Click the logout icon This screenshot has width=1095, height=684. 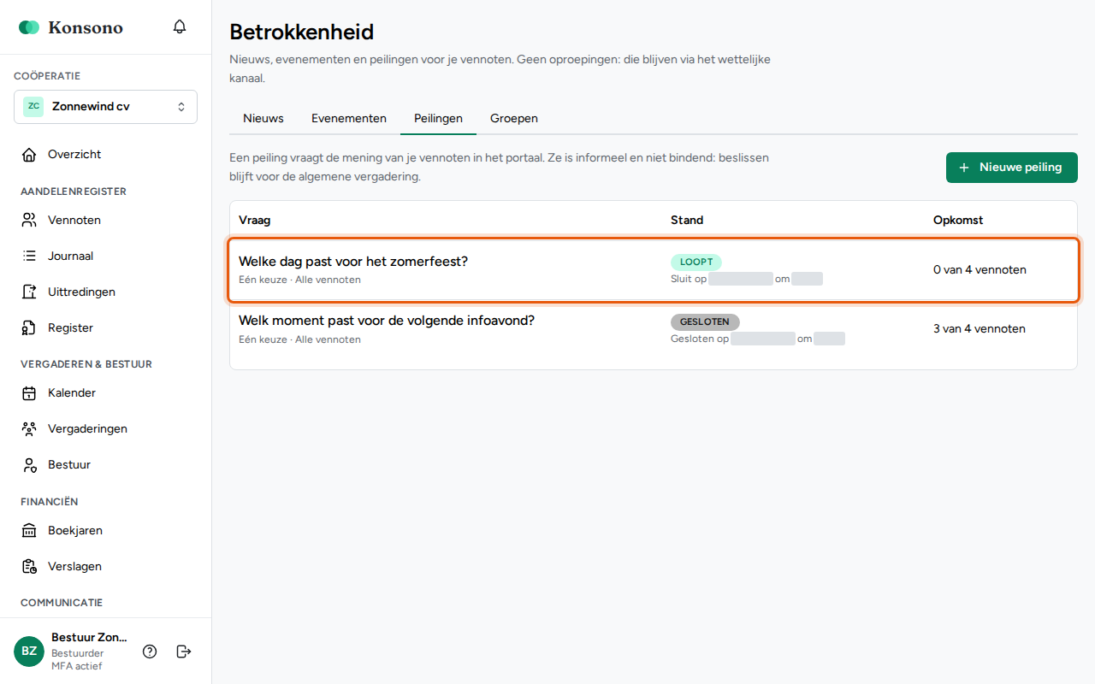click(x=184, y=652)
